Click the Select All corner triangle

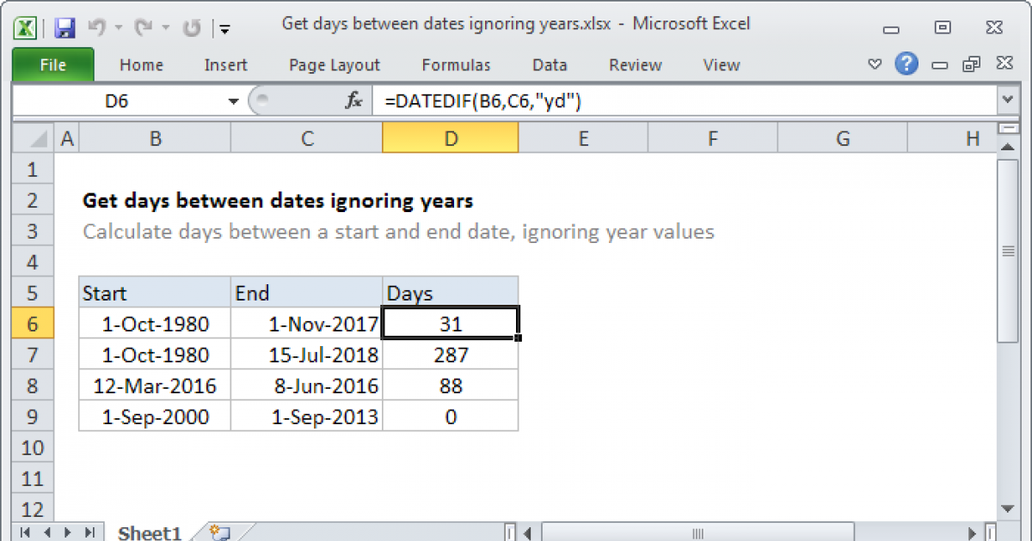[34, 138]
